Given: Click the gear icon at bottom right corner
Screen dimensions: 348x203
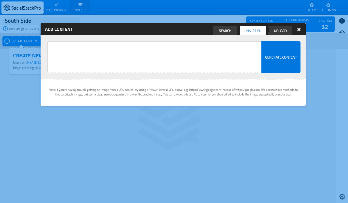Looking at the screenshot, I should pyautogui.click(x=342, y=196).
